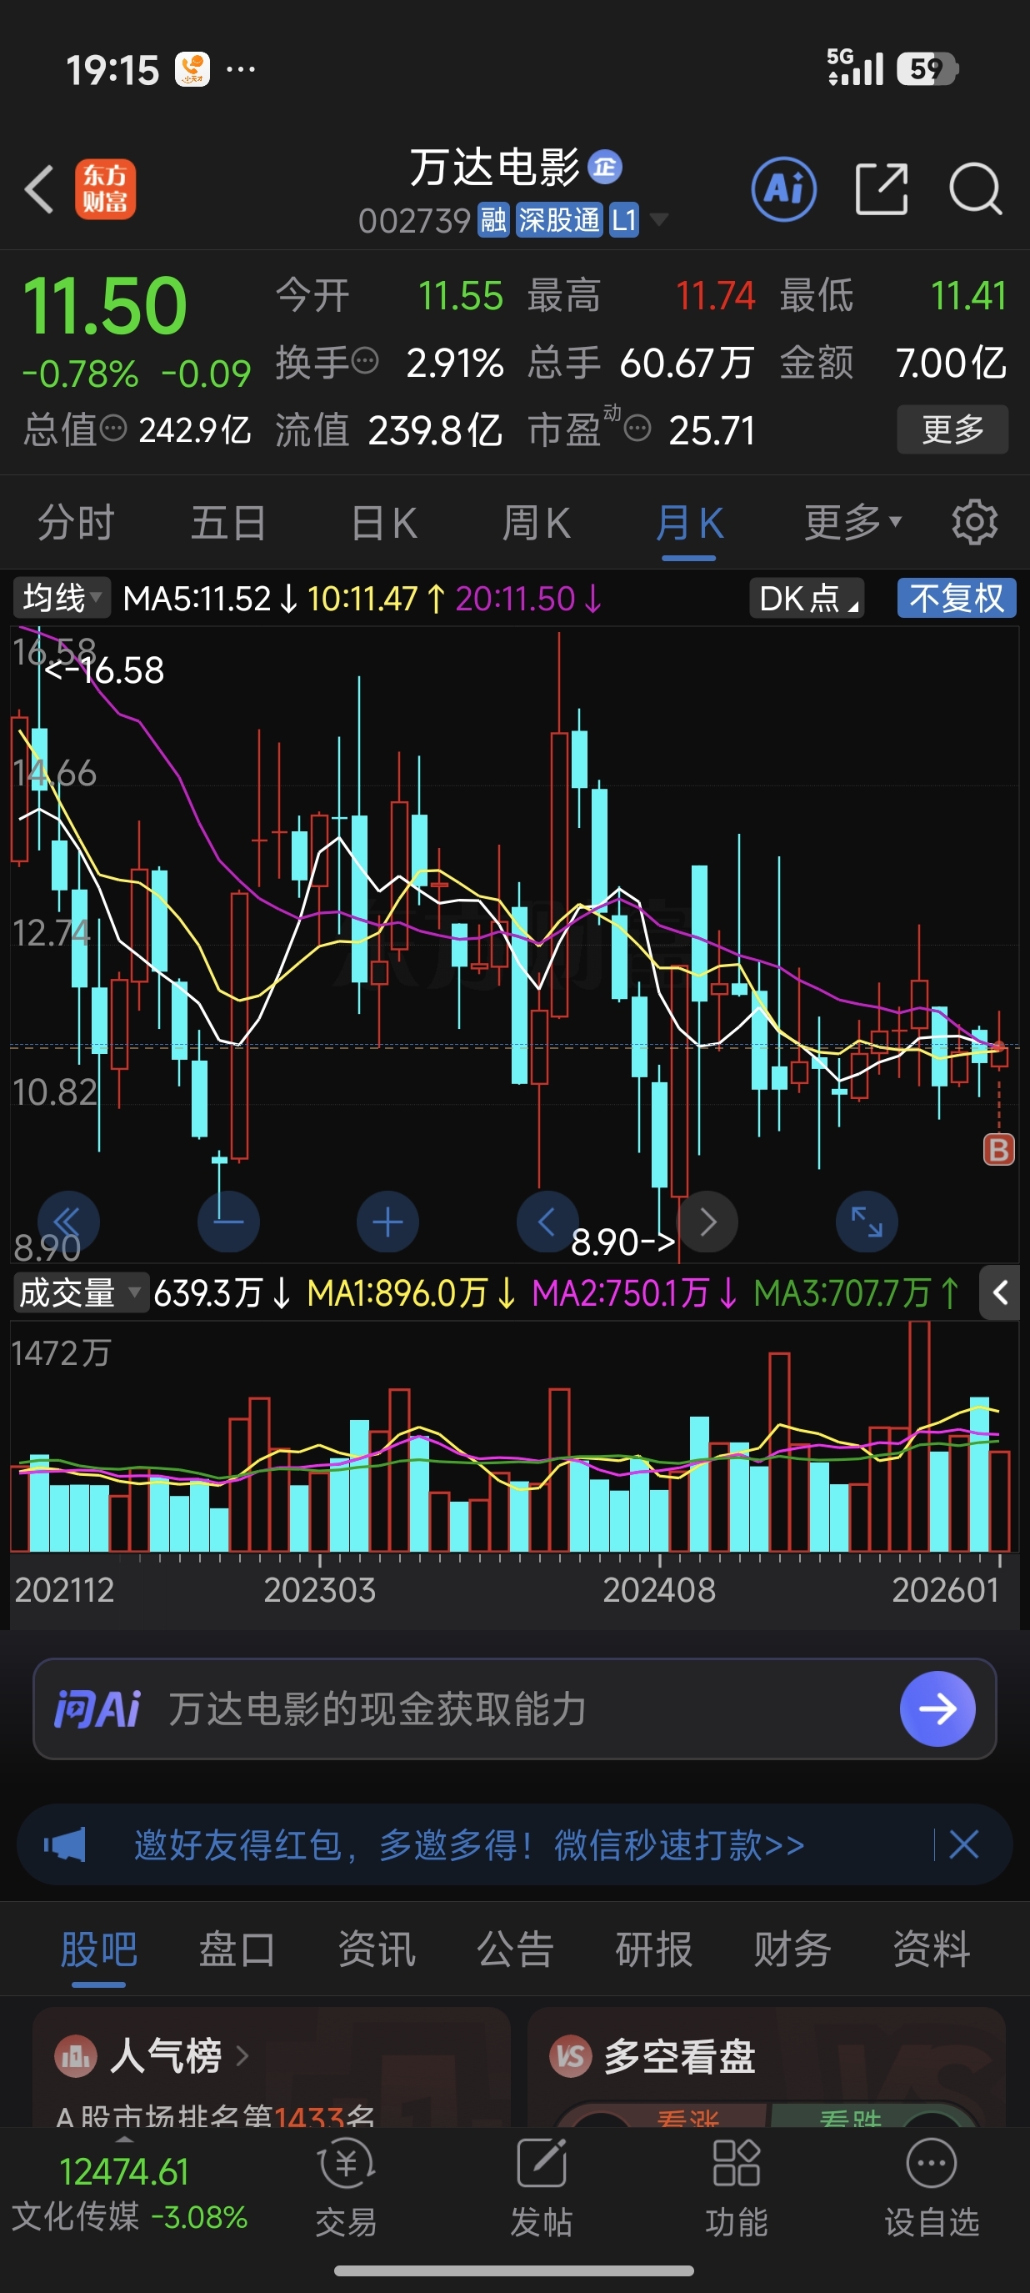Tap the 问Ai question input field
This screenshot has width=1030, height=2293.
coord(514,1708)
